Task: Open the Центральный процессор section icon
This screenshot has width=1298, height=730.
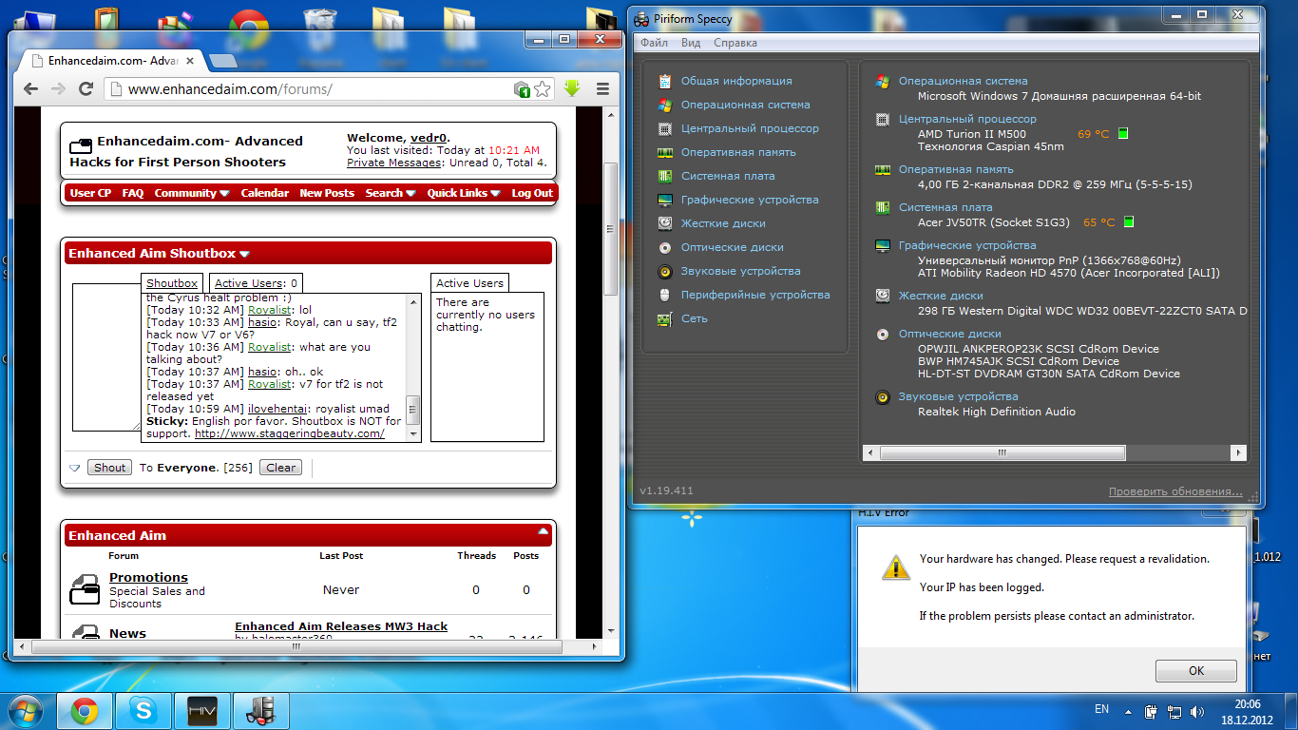Action: point(665,128)
